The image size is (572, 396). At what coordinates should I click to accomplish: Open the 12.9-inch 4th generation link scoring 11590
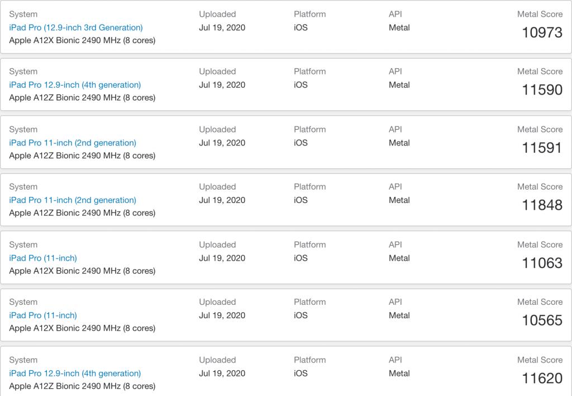(75, 85)
